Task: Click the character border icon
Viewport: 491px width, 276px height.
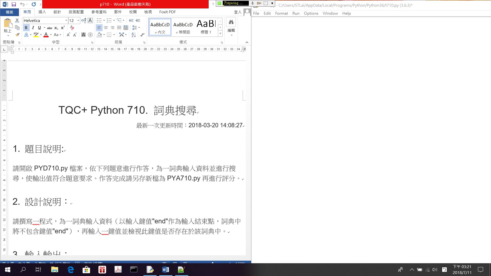Action: coord(90,21)
